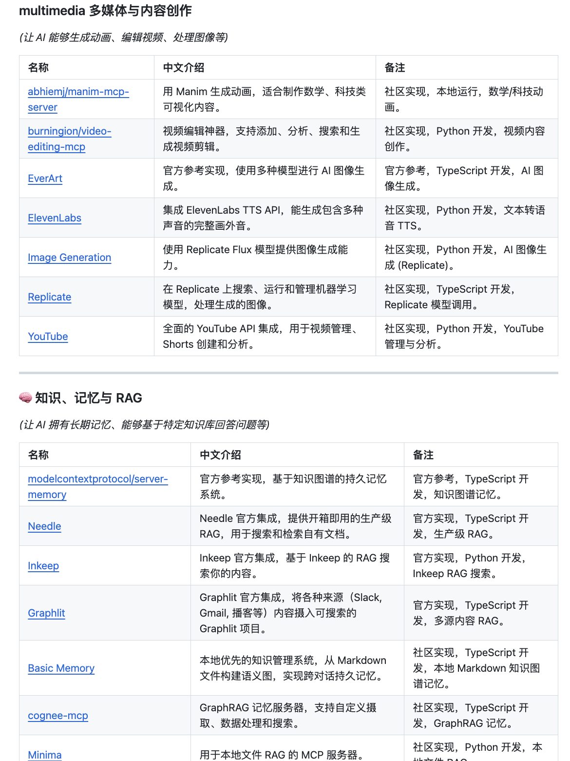Open the Minima link

[x=45, y=755]
